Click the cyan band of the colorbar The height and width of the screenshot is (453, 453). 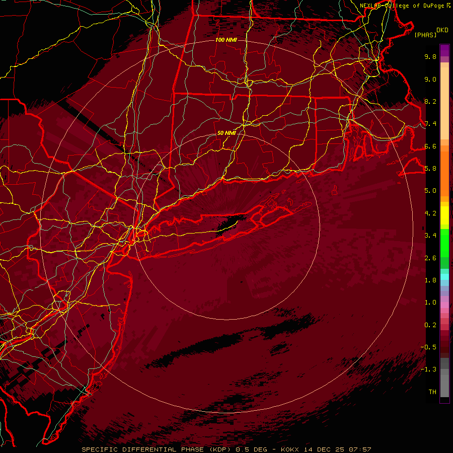[444, 277]
